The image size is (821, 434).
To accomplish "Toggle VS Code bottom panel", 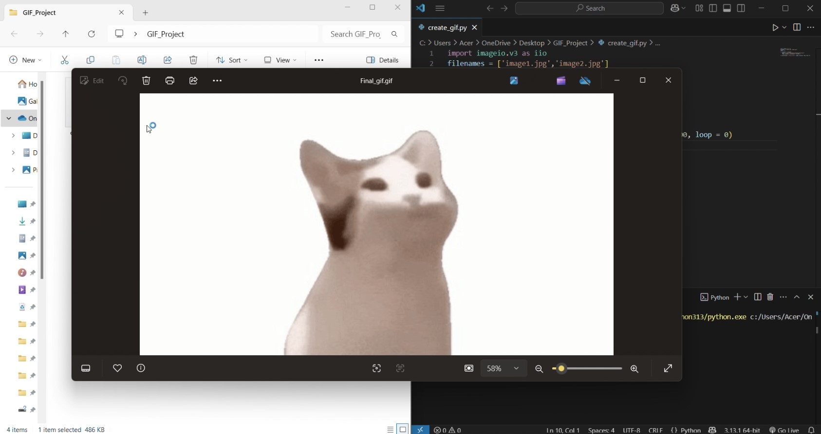I will pyautogui.click(x=727, y=8).
